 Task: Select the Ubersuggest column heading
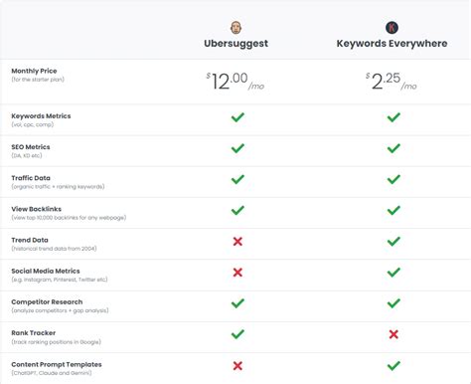235,44
